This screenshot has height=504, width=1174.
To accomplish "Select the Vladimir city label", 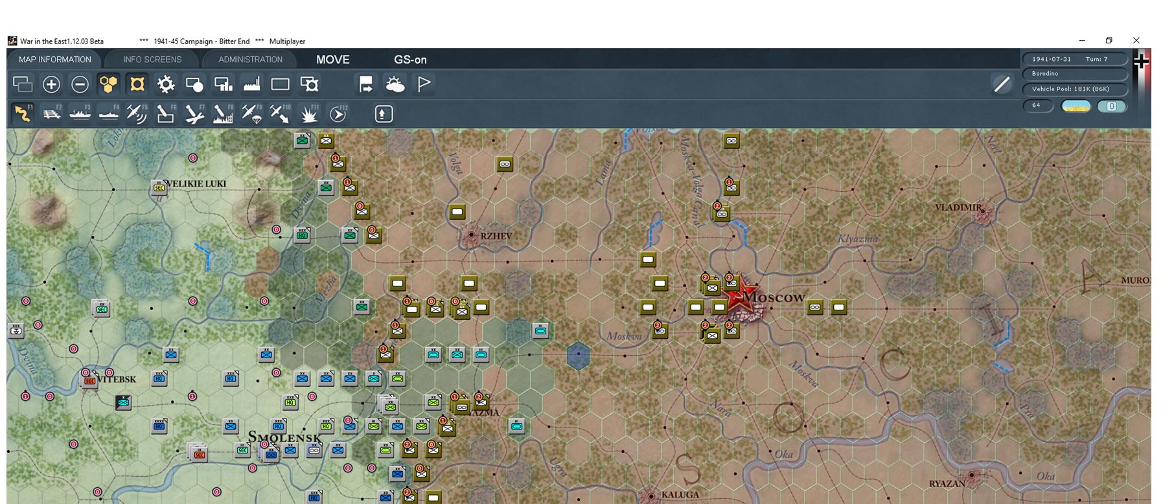I will pos(959,207).
